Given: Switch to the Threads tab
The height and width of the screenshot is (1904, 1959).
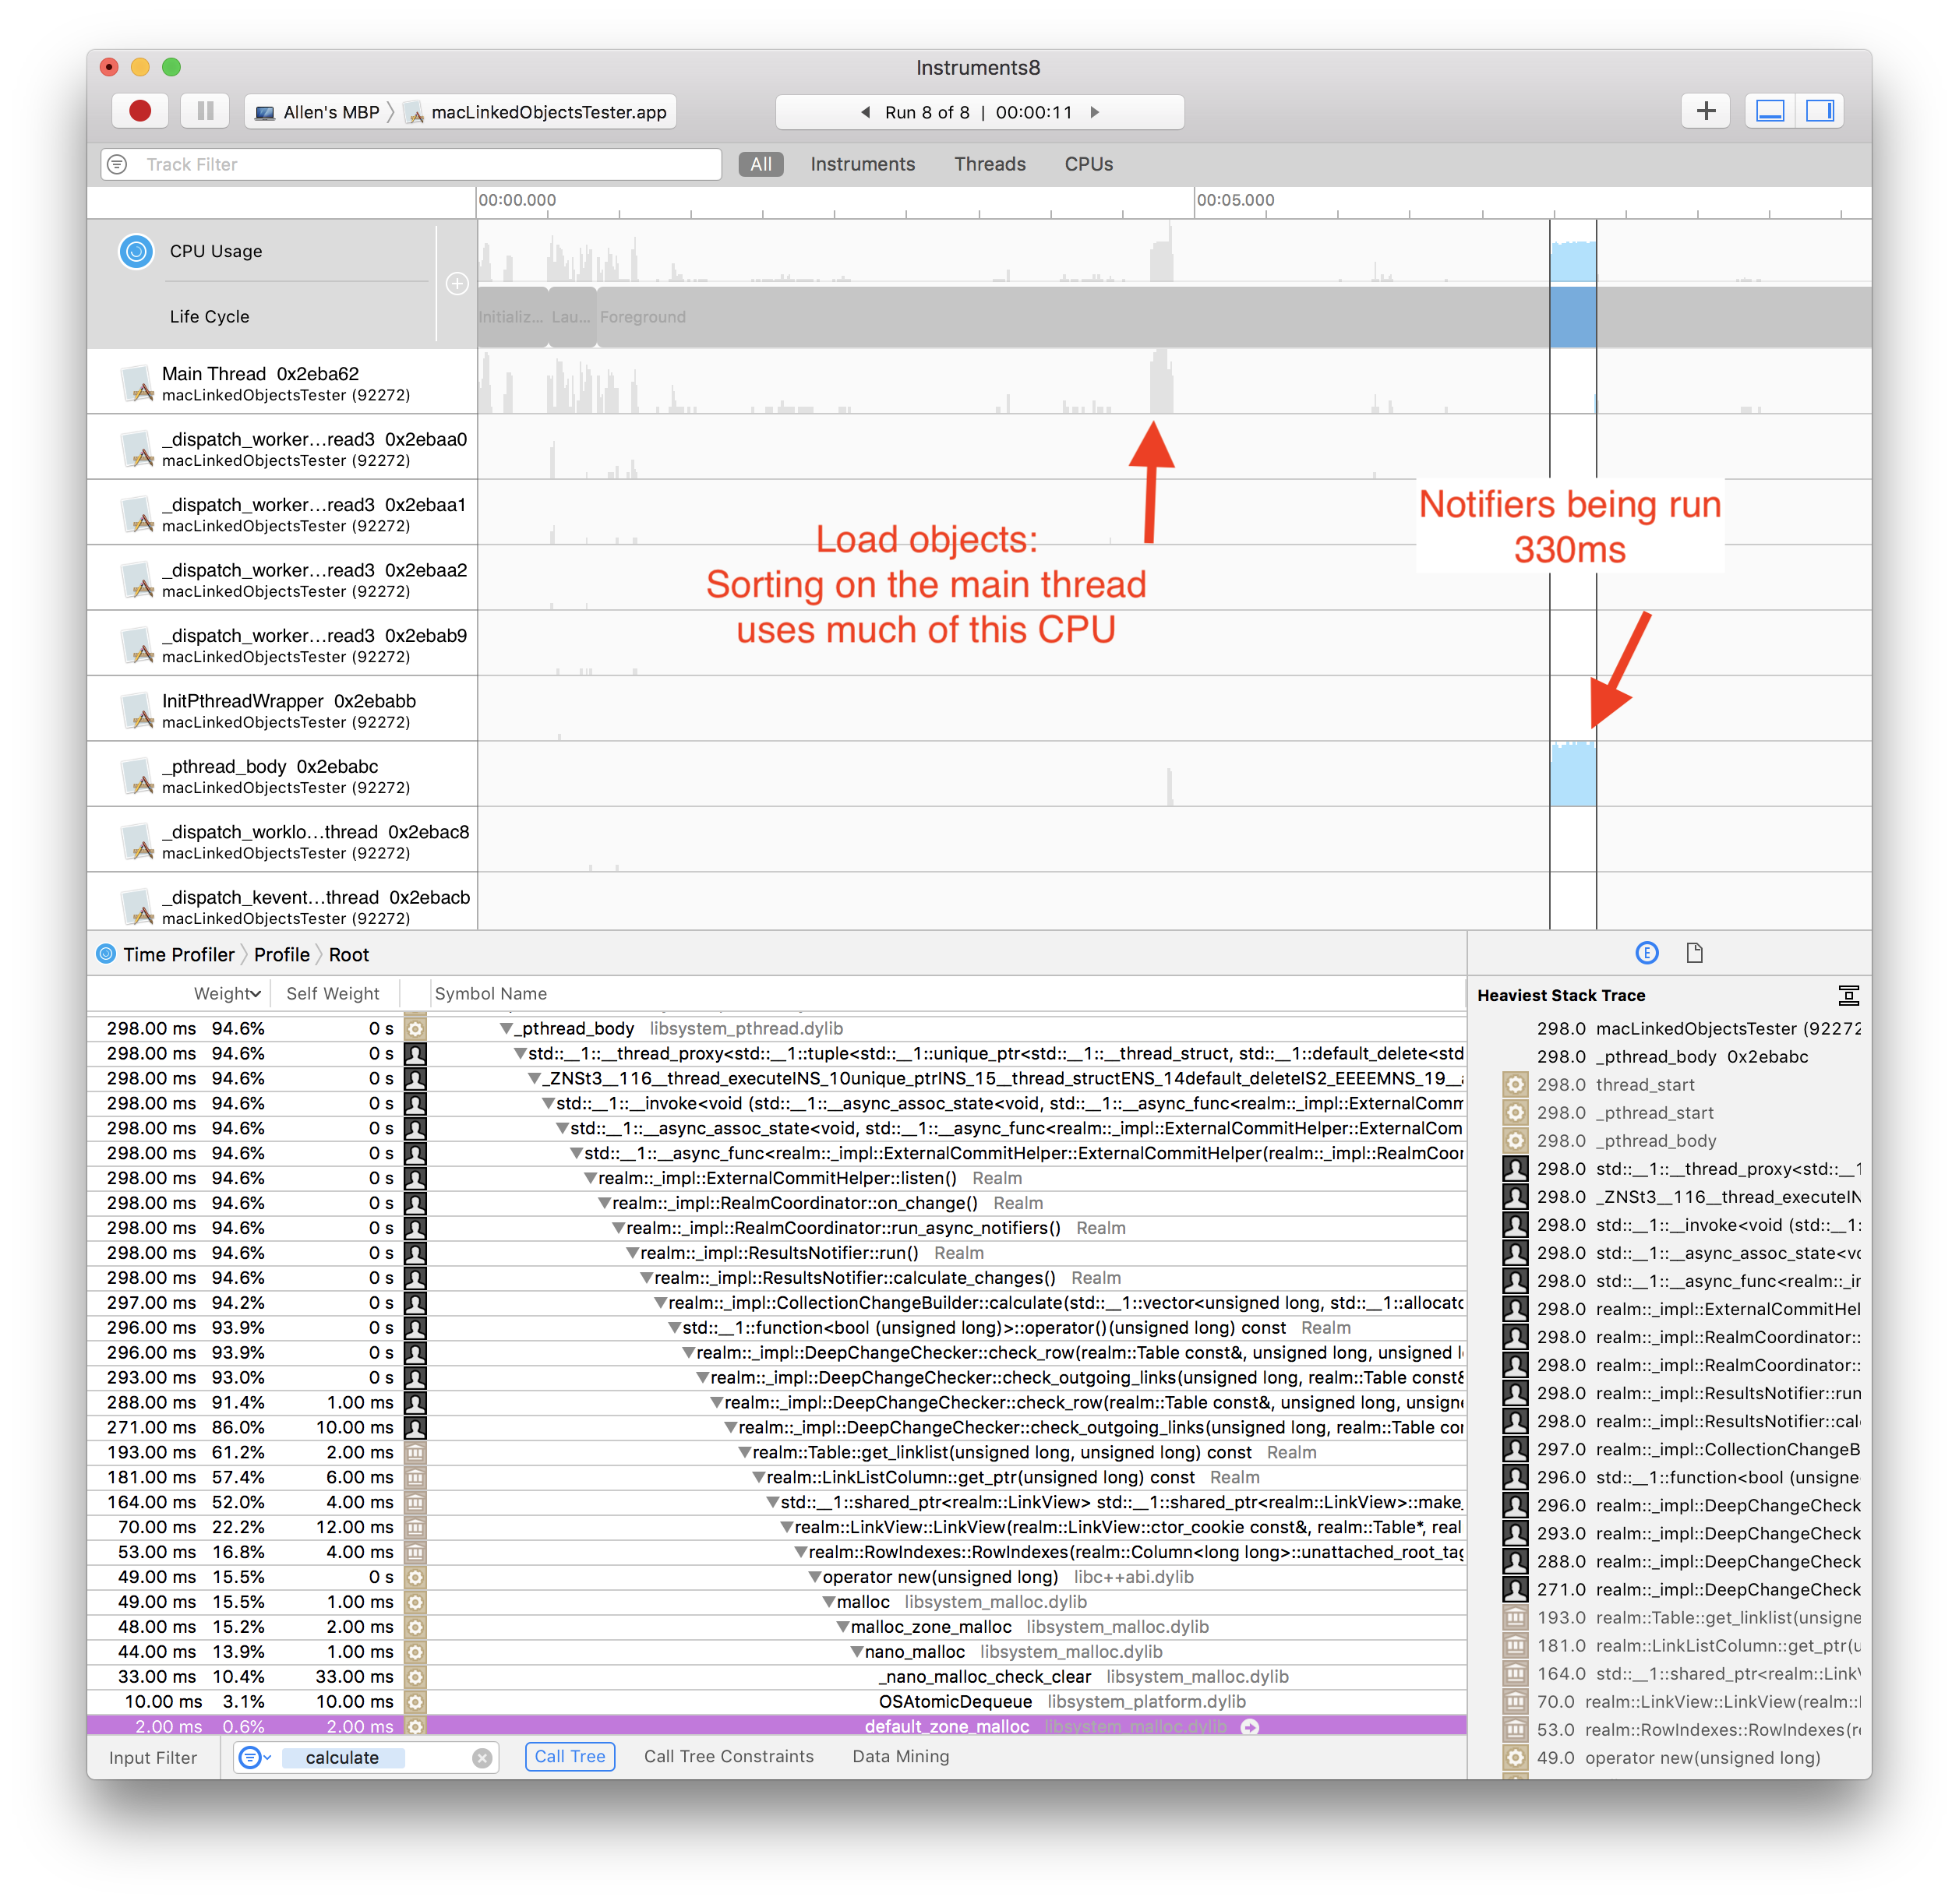Looking at the screenshot, I should point(989,164).
